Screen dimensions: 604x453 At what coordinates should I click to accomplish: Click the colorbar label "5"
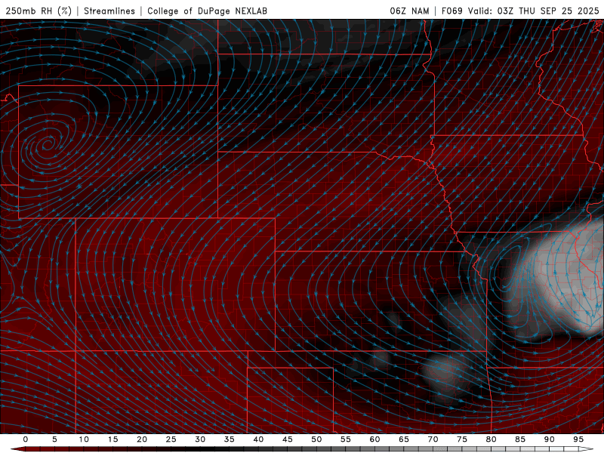point(54,439)
